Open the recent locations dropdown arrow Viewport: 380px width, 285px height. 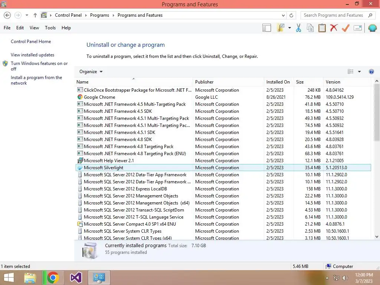(x=27, y=15)
